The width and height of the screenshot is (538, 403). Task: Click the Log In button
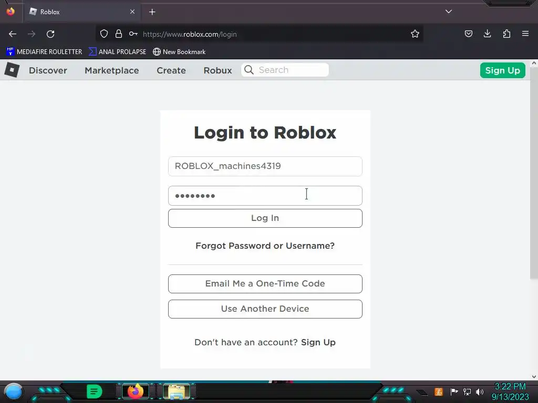click(x=265, y=218)
